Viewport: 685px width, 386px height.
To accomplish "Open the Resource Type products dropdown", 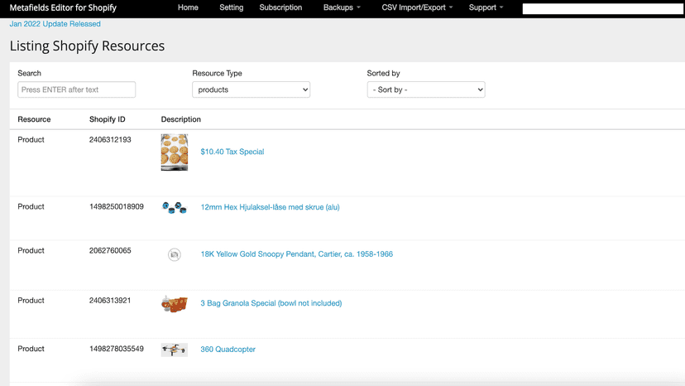I will 251,89.
